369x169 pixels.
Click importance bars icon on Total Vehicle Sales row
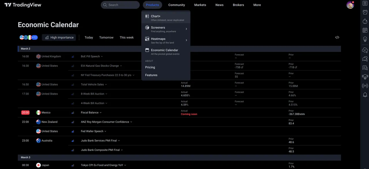click(x=73, y=85)
